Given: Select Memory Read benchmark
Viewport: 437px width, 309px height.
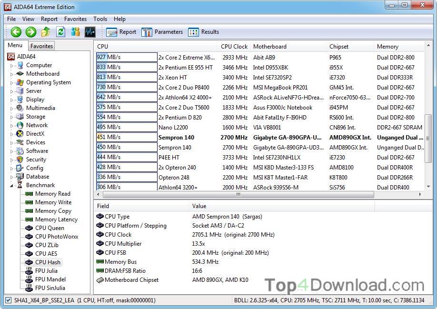Looking at the screenshot, I should pos(53,194).
